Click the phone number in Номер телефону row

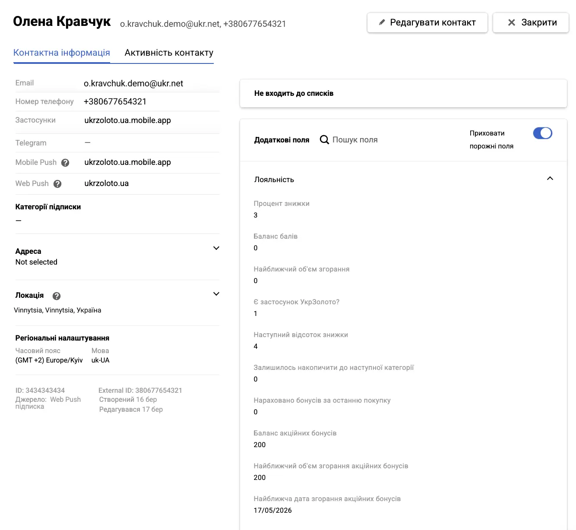tap(115, 101)
